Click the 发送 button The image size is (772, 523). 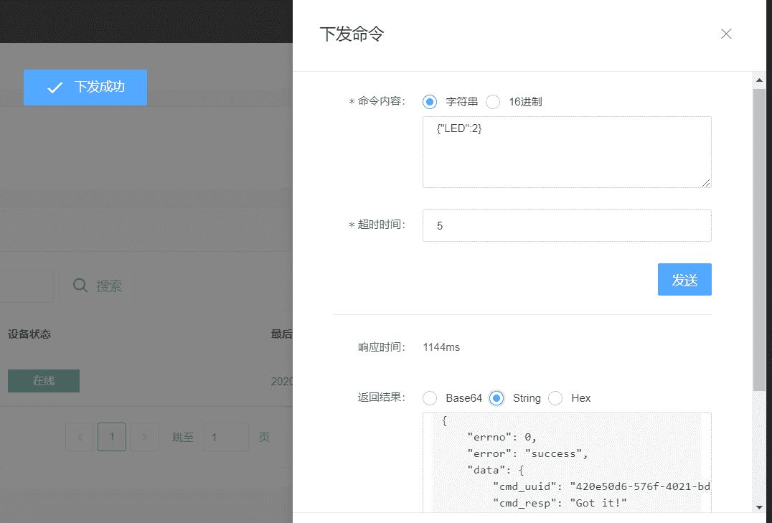pyautogui.click(x=684, y=279)
